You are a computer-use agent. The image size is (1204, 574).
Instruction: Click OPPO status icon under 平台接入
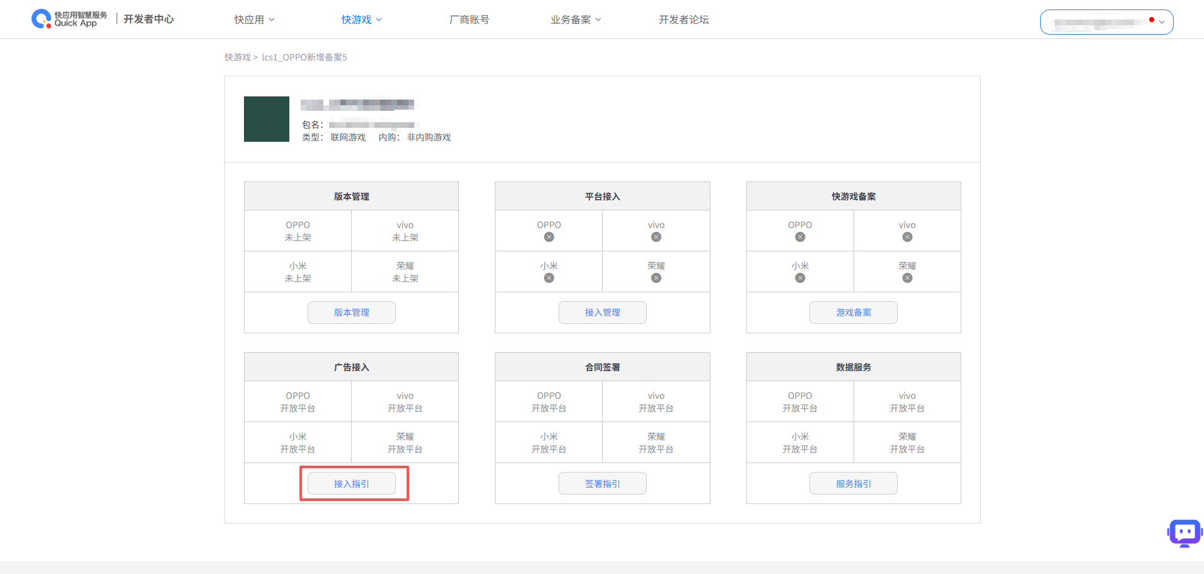coord(549,237)
